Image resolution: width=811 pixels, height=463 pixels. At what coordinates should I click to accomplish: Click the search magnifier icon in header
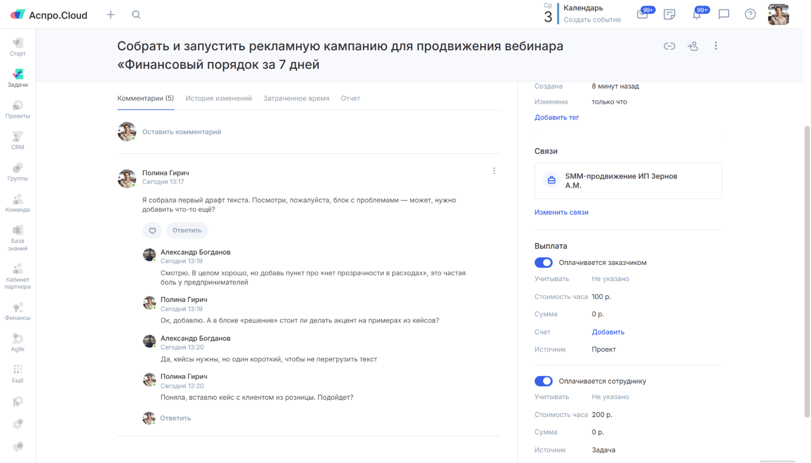pyautogui.click(x=136, y=15)
